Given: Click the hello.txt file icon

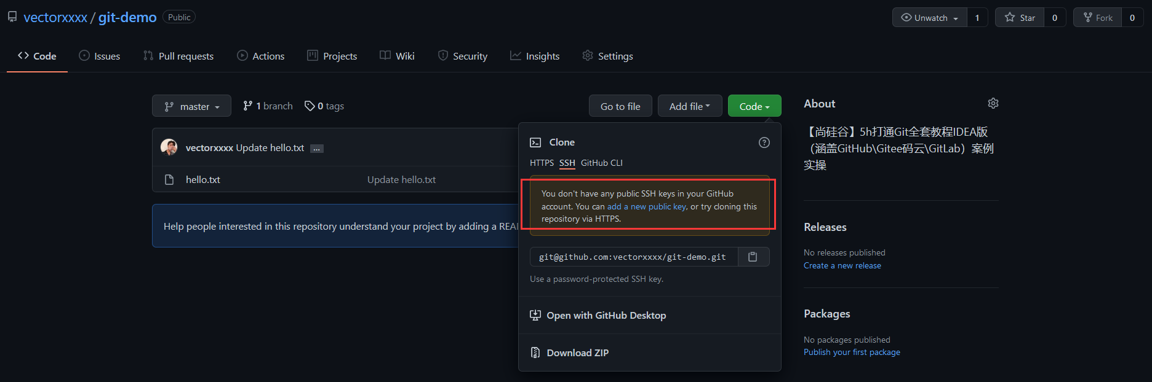Looking at the screenshot, I should tap(169, 180).
